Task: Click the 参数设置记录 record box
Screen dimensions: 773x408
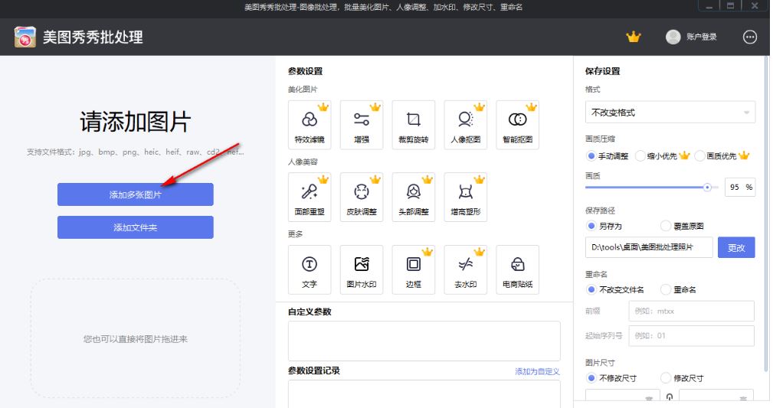Action: 424,393
